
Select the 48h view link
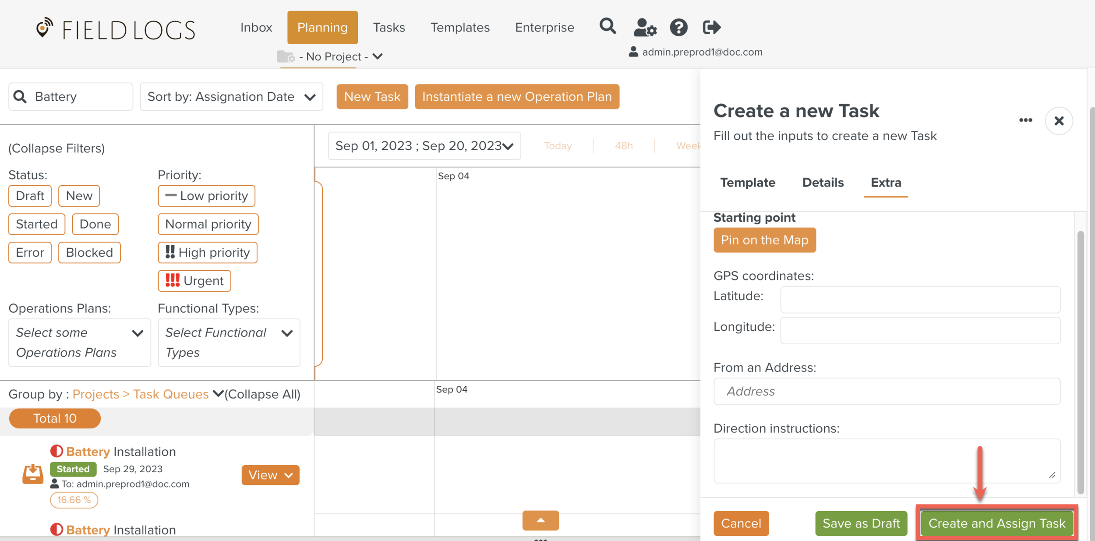(623, 145)
